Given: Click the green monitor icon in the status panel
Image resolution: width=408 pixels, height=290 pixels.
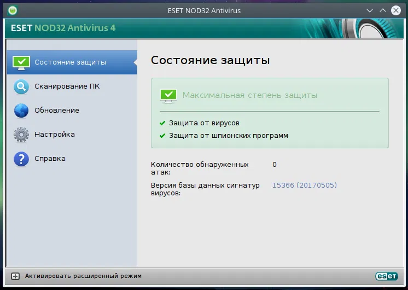Looking at the screenshot, I should click(168, 96).
